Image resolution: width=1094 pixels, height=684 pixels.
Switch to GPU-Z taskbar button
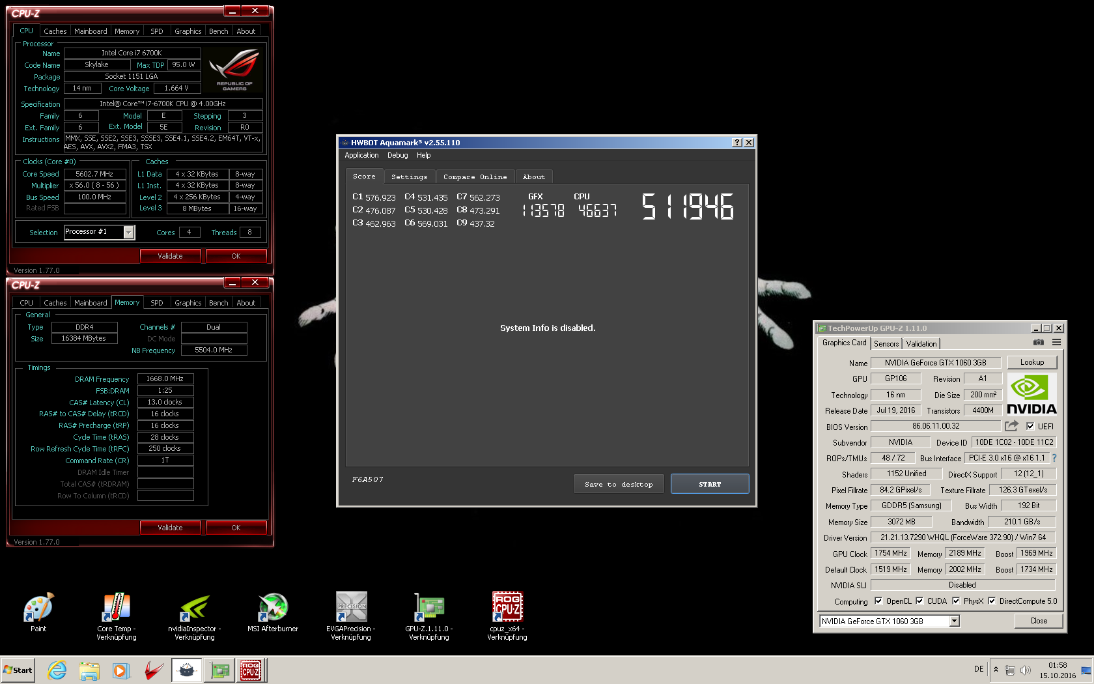[219, 670]
